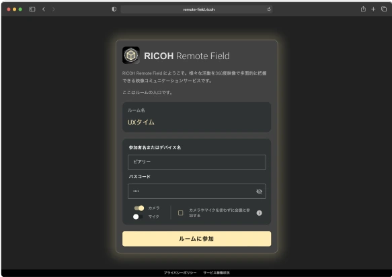Focus the participant name field with ピアリー
The image size is (392, 277).
[197, 162]
